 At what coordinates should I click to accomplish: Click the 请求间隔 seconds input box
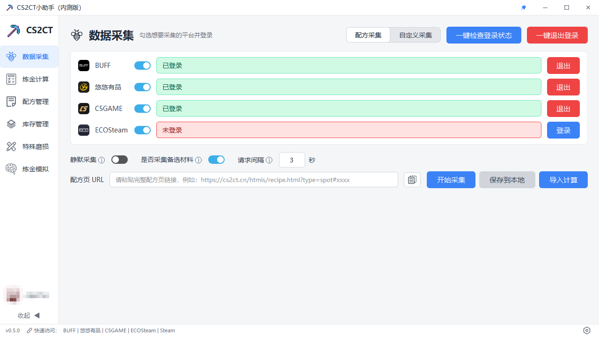coord(292,160)
